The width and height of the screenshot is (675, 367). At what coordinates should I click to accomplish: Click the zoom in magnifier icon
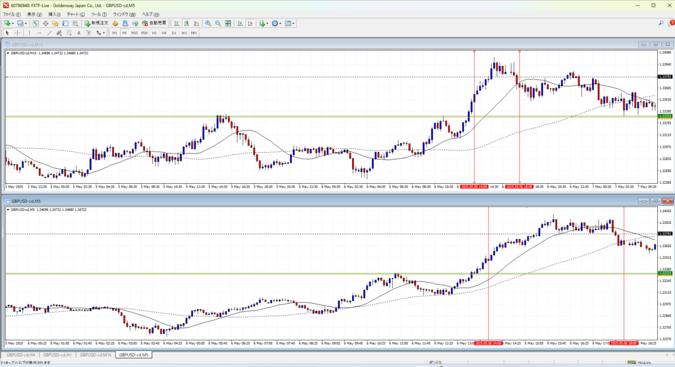pyautogui.click(x=208, y=24)
